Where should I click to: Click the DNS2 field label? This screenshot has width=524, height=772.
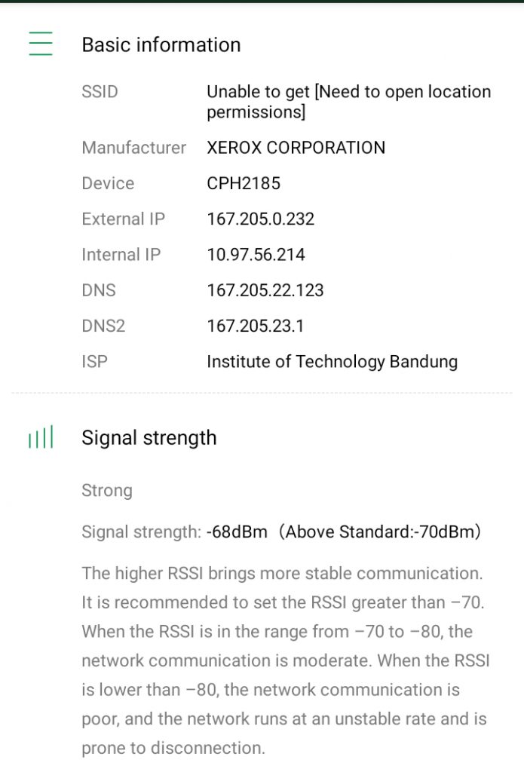pos(103,326)
